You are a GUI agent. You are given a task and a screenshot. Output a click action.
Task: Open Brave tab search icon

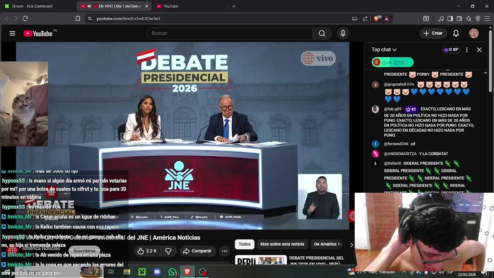[426, 19]
